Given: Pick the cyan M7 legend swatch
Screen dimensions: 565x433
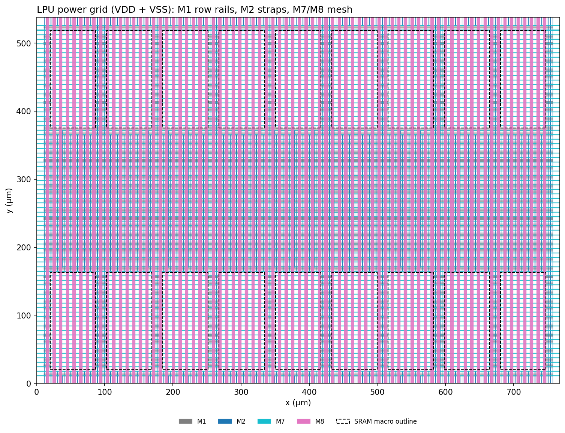Looking at the screenshot, I should click(x=264, y=421).
